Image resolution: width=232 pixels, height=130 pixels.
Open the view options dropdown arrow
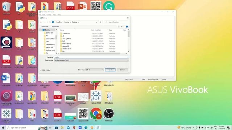(x=122, y=26)
